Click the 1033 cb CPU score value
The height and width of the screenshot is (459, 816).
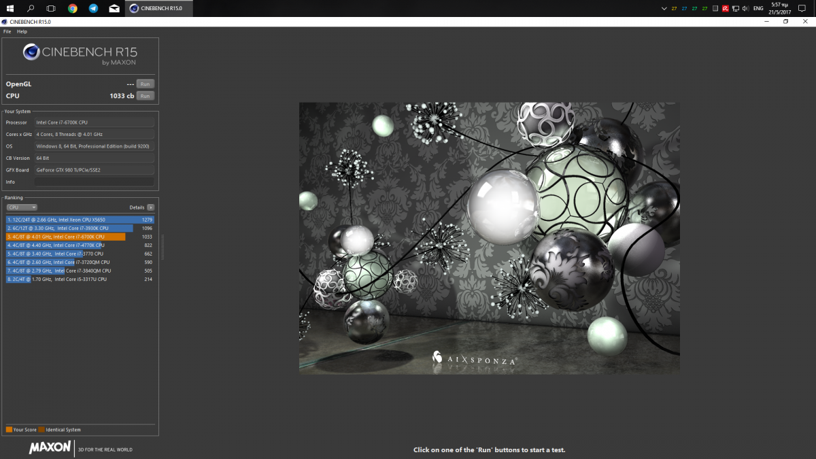tap(122, 96)
